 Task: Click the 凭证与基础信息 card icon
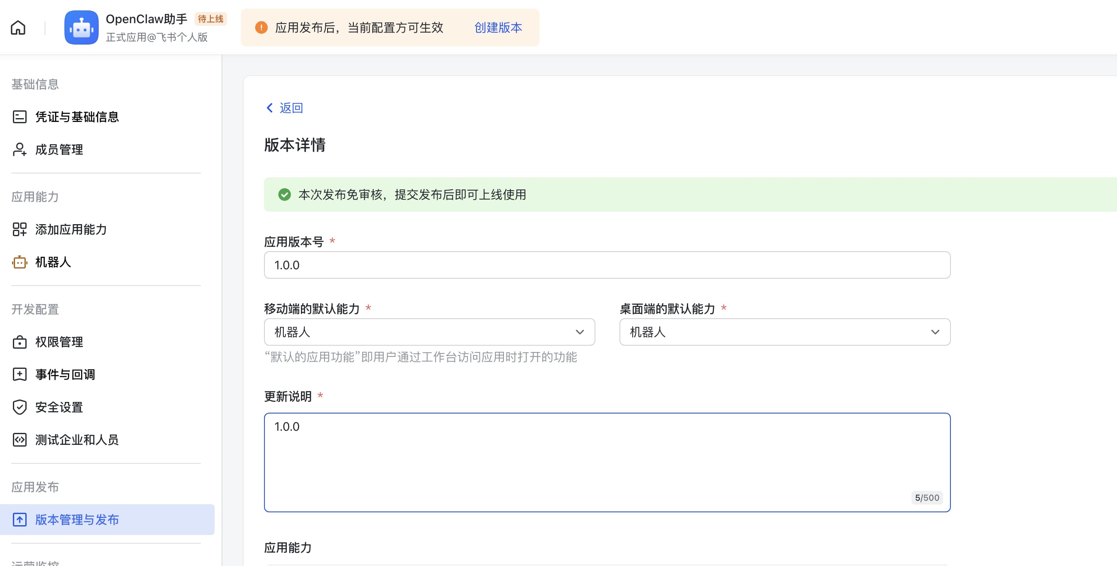[x=19, y=117]
